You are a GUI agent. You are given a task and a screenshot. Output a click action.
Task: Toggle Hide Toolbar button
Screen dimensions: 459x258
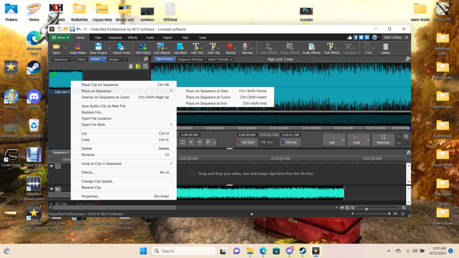pyautogui.click(x=396, y=37)
